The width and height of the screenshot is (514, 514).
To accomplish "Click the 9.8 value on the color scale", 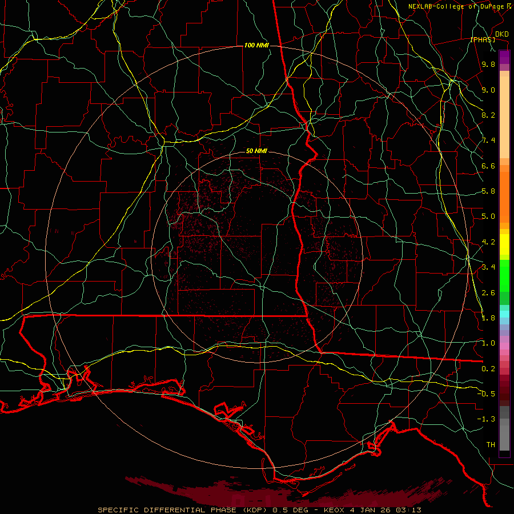I will pyautogui.click(x=488, y=64).
